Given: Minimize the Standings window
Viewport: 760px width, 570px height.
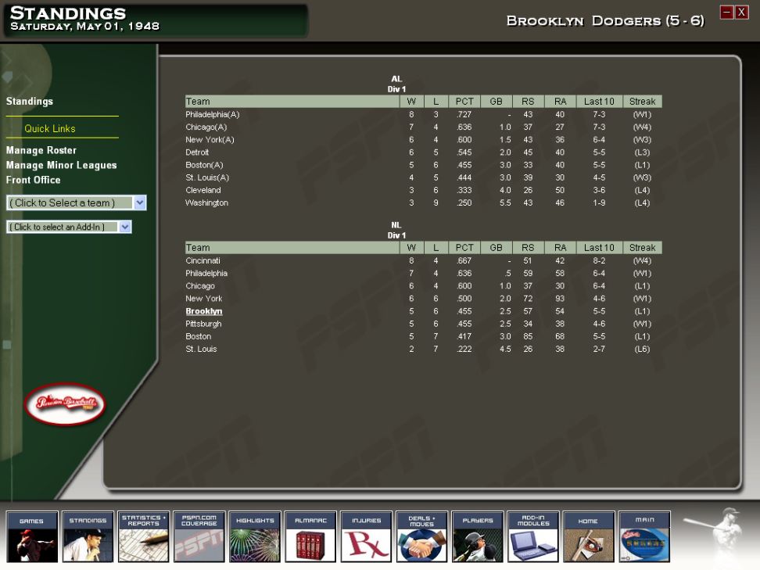Looking at the screenshot, I should pyautogui.click(x=726, y=12).
